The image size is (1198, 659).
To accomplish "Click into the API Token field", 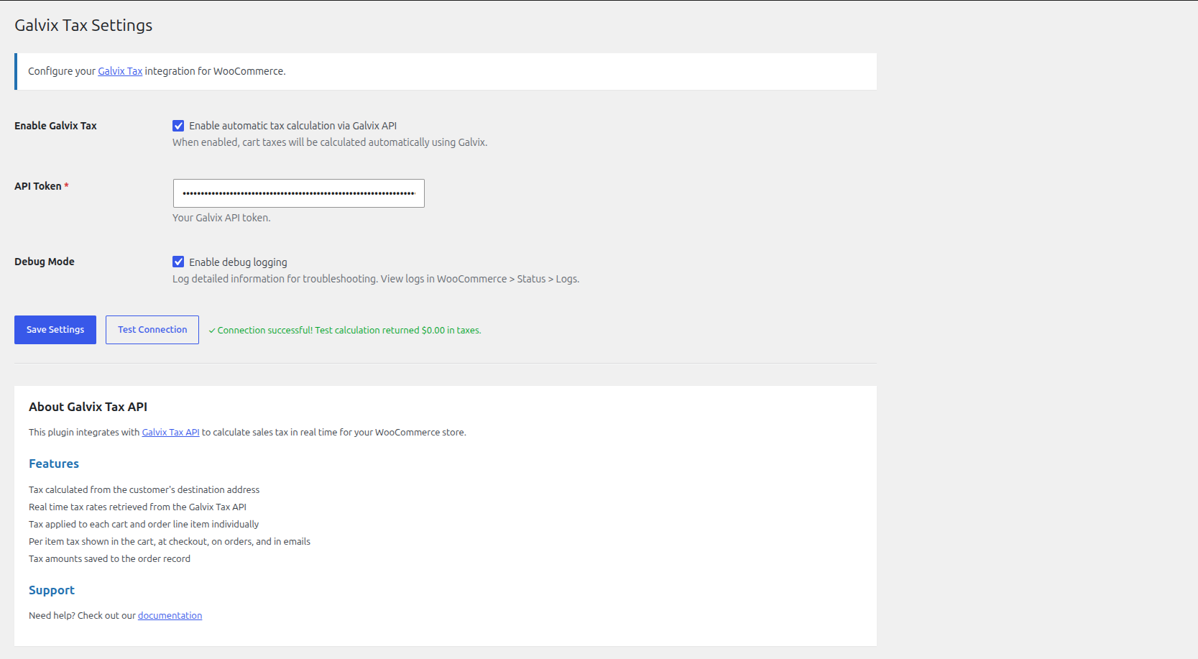I will [299, 193].
